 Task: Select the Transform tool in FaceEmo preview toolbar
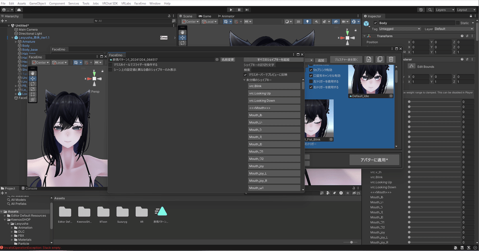[33, 99]
